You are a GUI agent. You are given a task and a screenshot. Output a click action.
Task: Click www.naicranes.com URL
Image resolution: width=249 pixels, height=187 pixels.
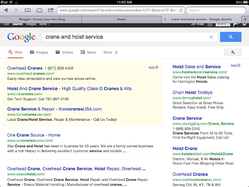[x=25, y=94]
